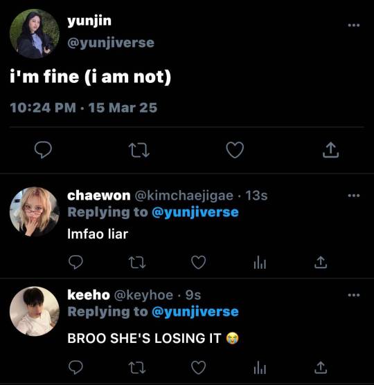This screenshot has height=385, width=374.
Task: Reply to yunjin's main tweet
Action: (x=43, y=149)
